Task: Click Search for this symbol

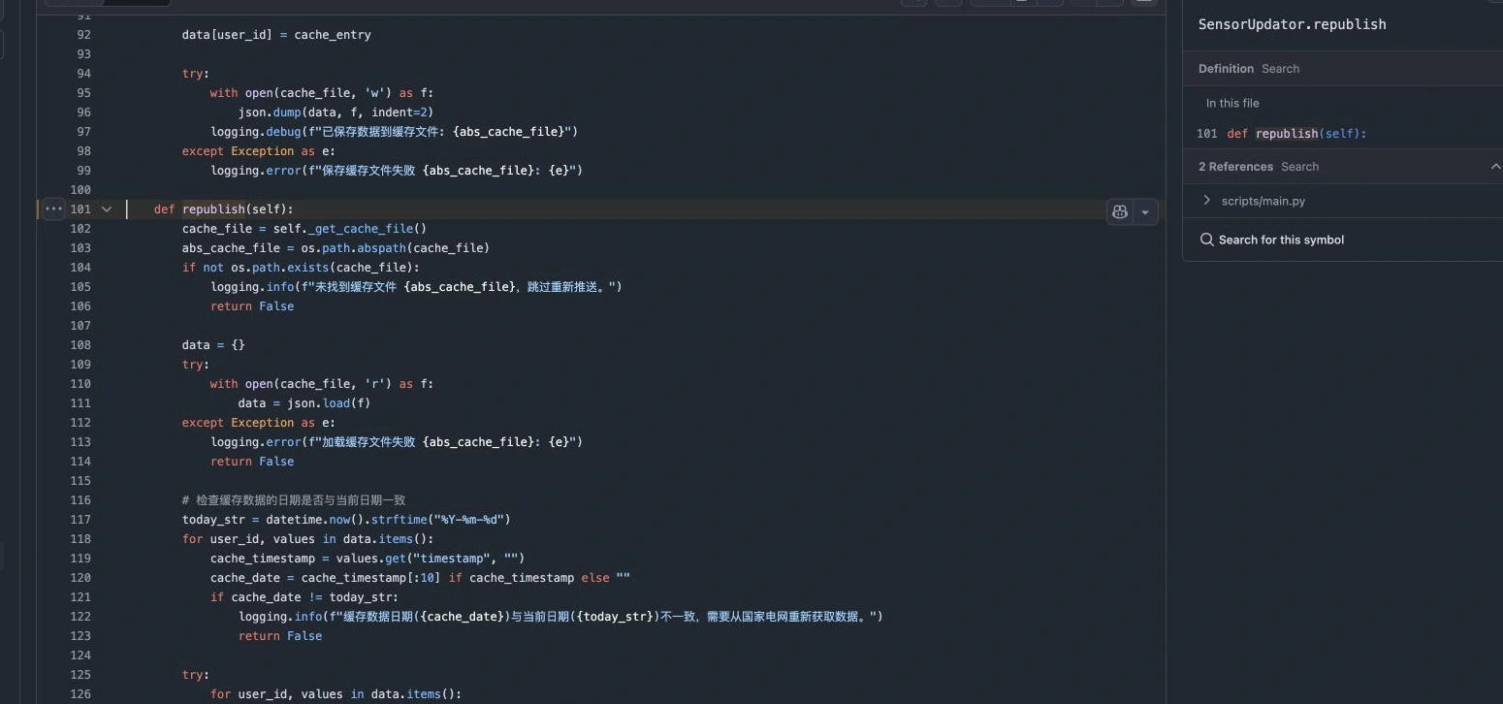Action: [x=1281, y=240]
